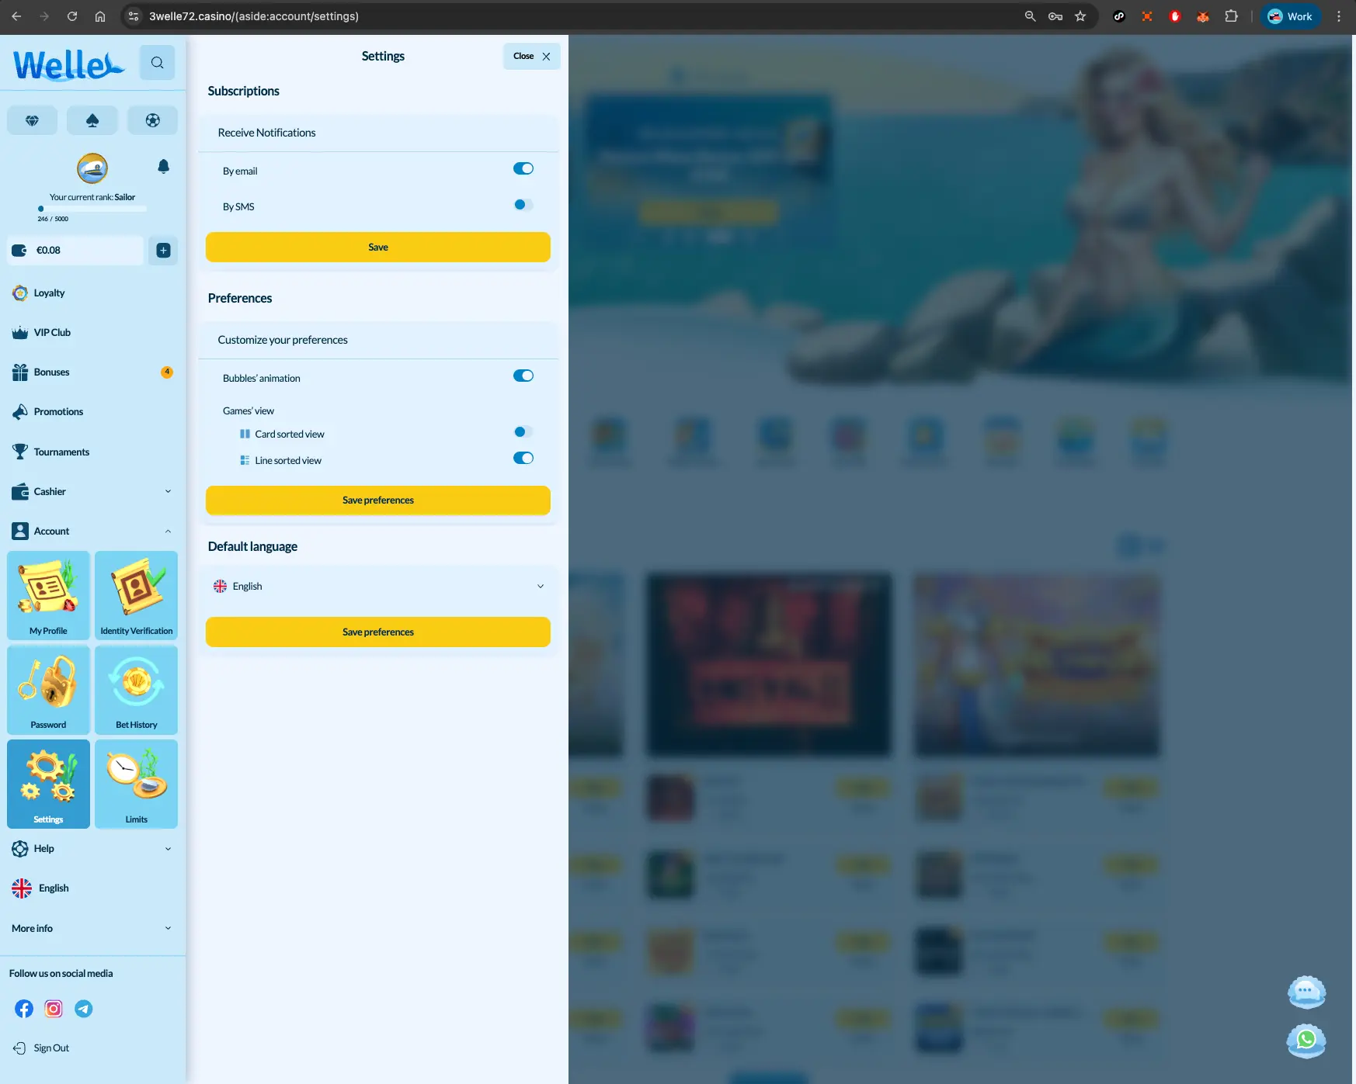
Task: Go to browser home icon
Action: coord(100,16)
